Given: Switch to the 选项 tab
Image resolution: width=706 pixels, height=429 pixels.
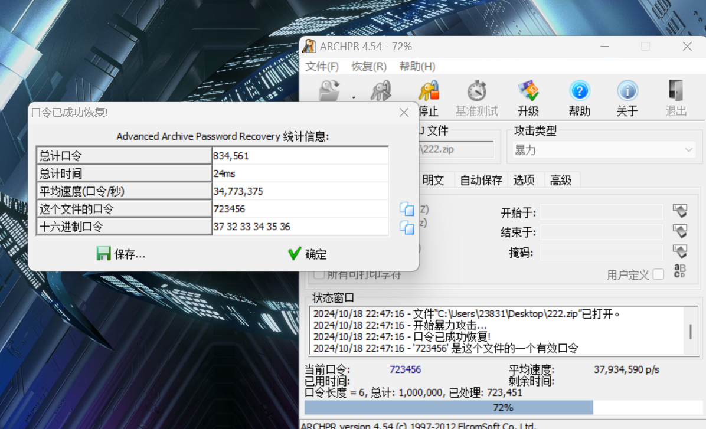Looking at the screenshot, I should [x=524, y=180].
